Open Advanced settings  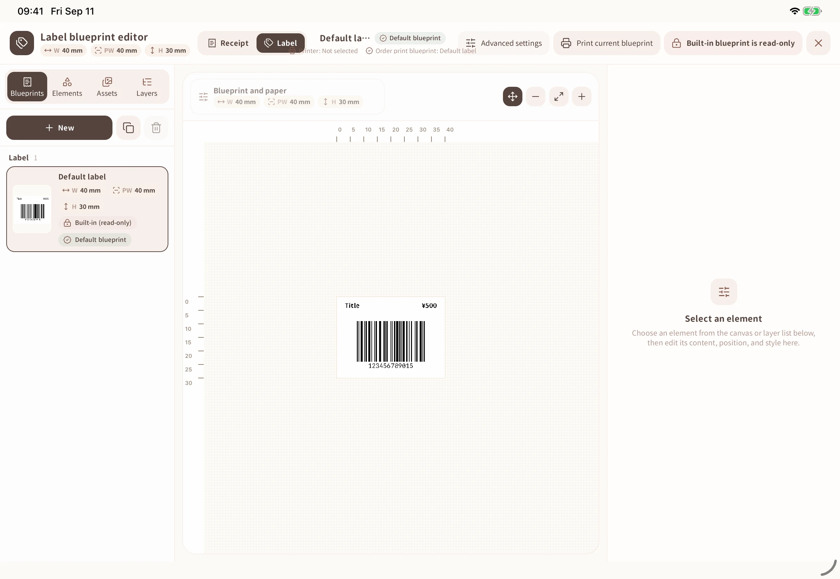pos(503,43)
